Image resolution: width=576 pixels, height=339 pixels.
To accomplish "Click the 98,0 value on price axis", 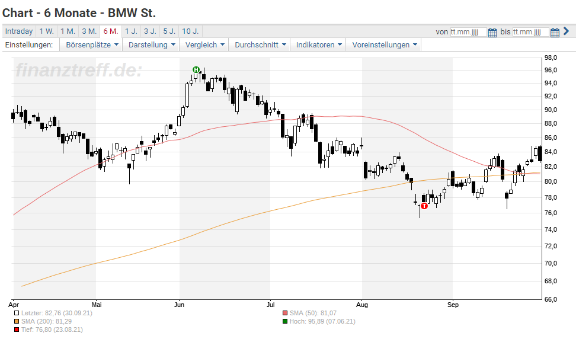I will click(x=551, y=57).
